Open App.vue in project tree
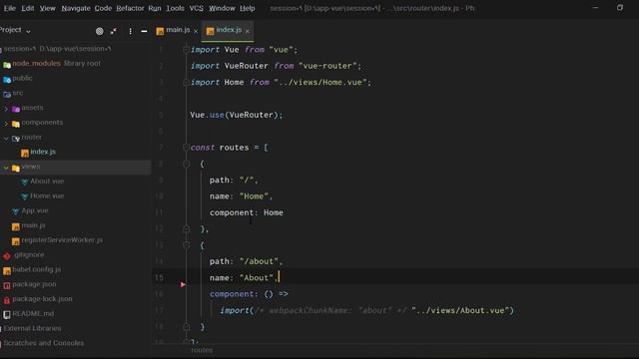639x359 pixels. point(35,210)
